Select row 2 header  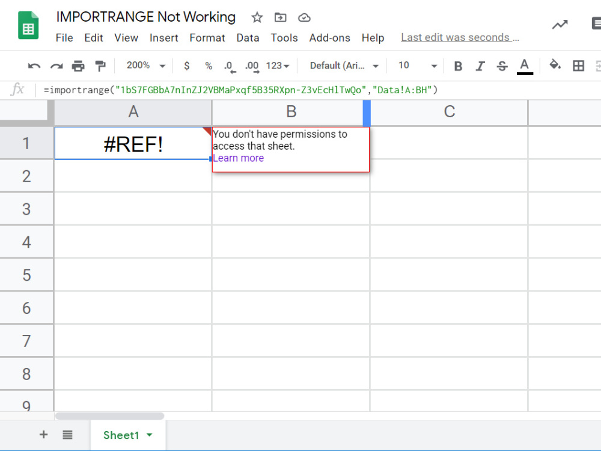26,176
